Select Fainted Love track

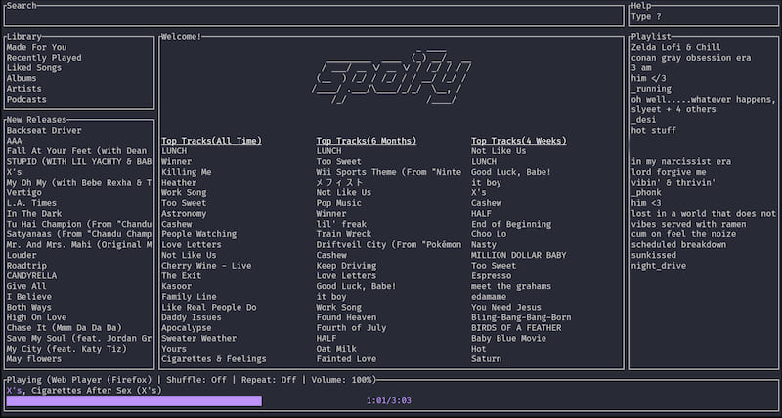coord(346,359)
